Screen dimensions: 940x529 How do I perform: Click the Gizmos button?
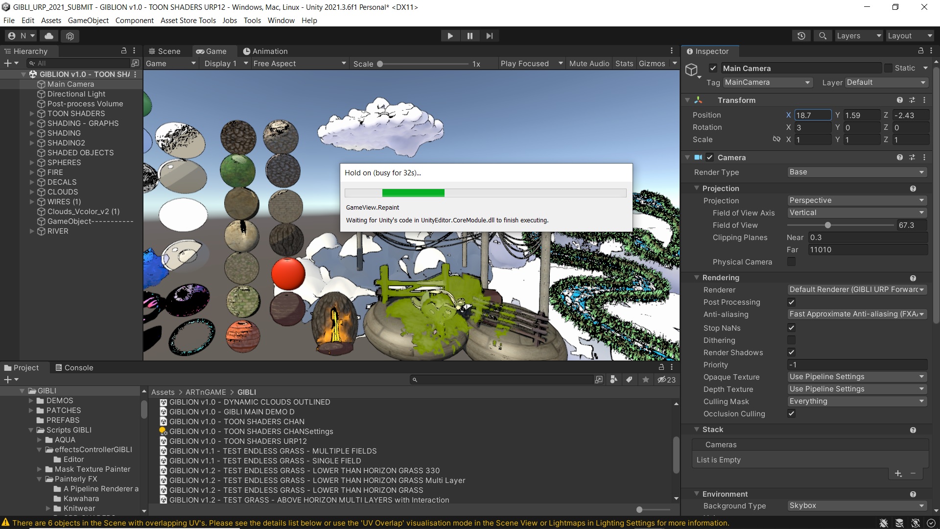(652, 64)
